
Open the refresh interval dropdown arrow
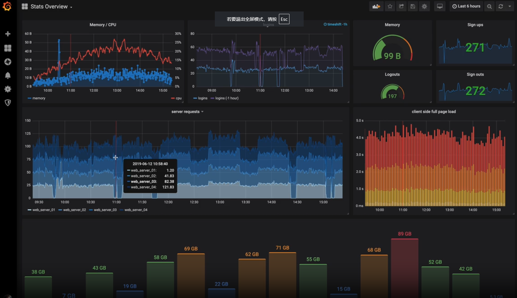[510, 6]
